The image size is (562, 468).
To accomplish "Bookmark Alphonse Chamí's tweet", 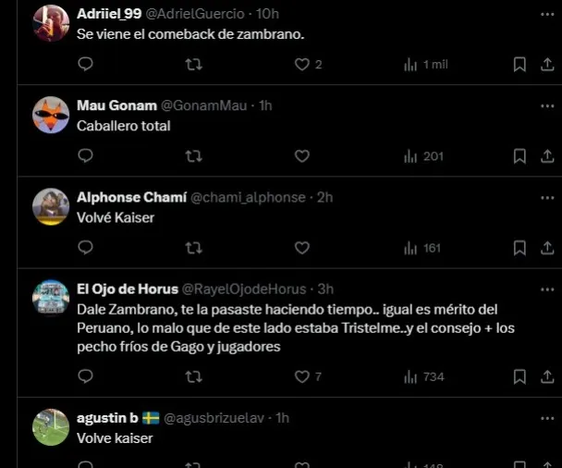I will pos(520,248).
